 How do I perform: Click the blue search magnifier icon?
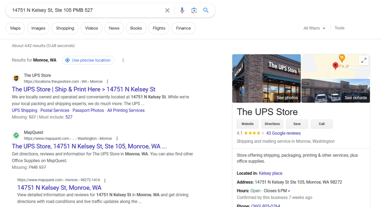coord(206,10)
